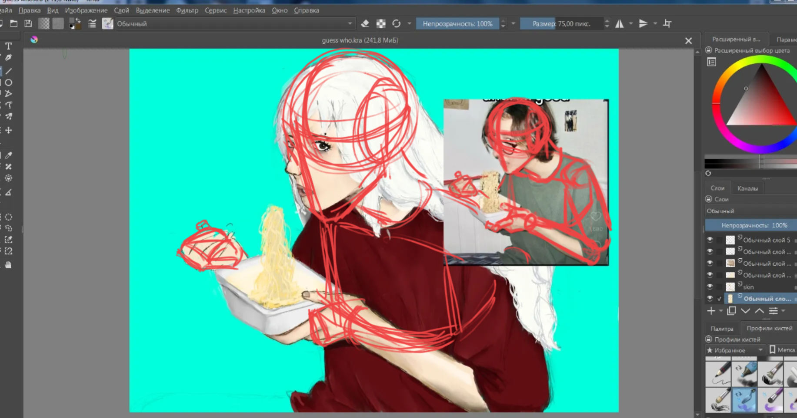Open layer blending mode Обычный dropdown
This screenshot has width=797, height=418.
click(750, 211)
